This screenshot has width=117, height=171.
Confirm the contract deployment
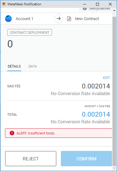87,158
